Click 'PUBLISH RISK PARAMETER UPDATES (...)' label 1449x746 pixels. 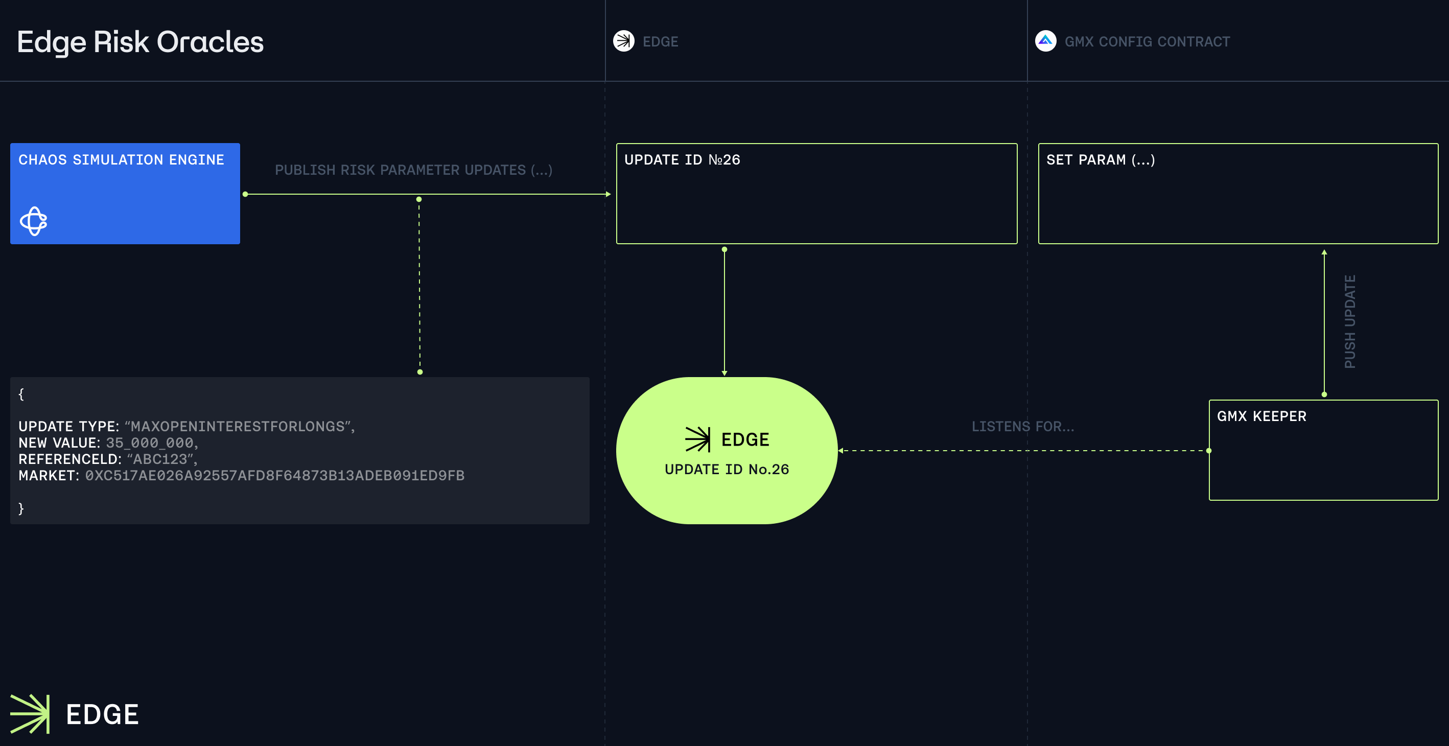(x=413, y=170)
